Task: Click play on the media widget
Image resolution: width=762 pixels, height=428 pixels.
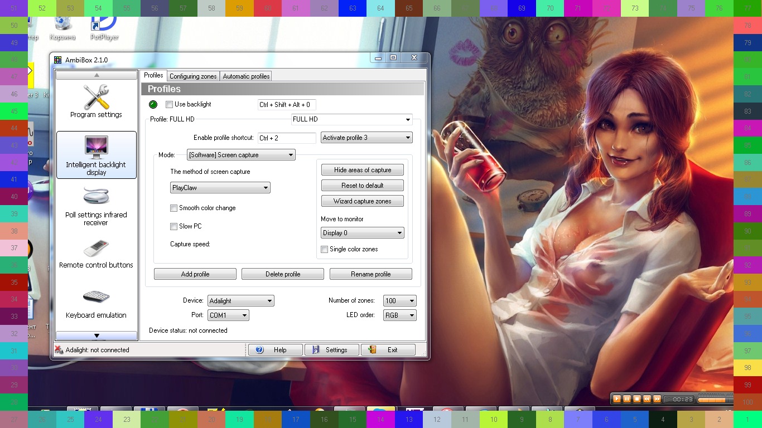Action: click(617, 399)
